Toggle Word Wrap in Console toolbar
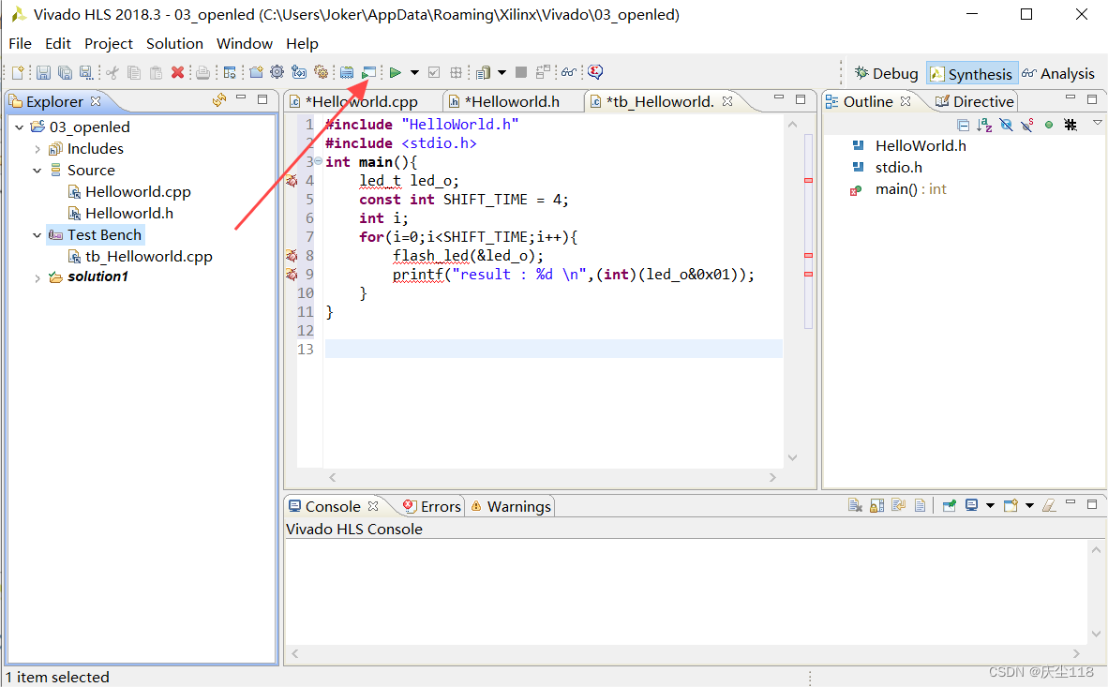 pyautogui.click(x=898, y=505)
